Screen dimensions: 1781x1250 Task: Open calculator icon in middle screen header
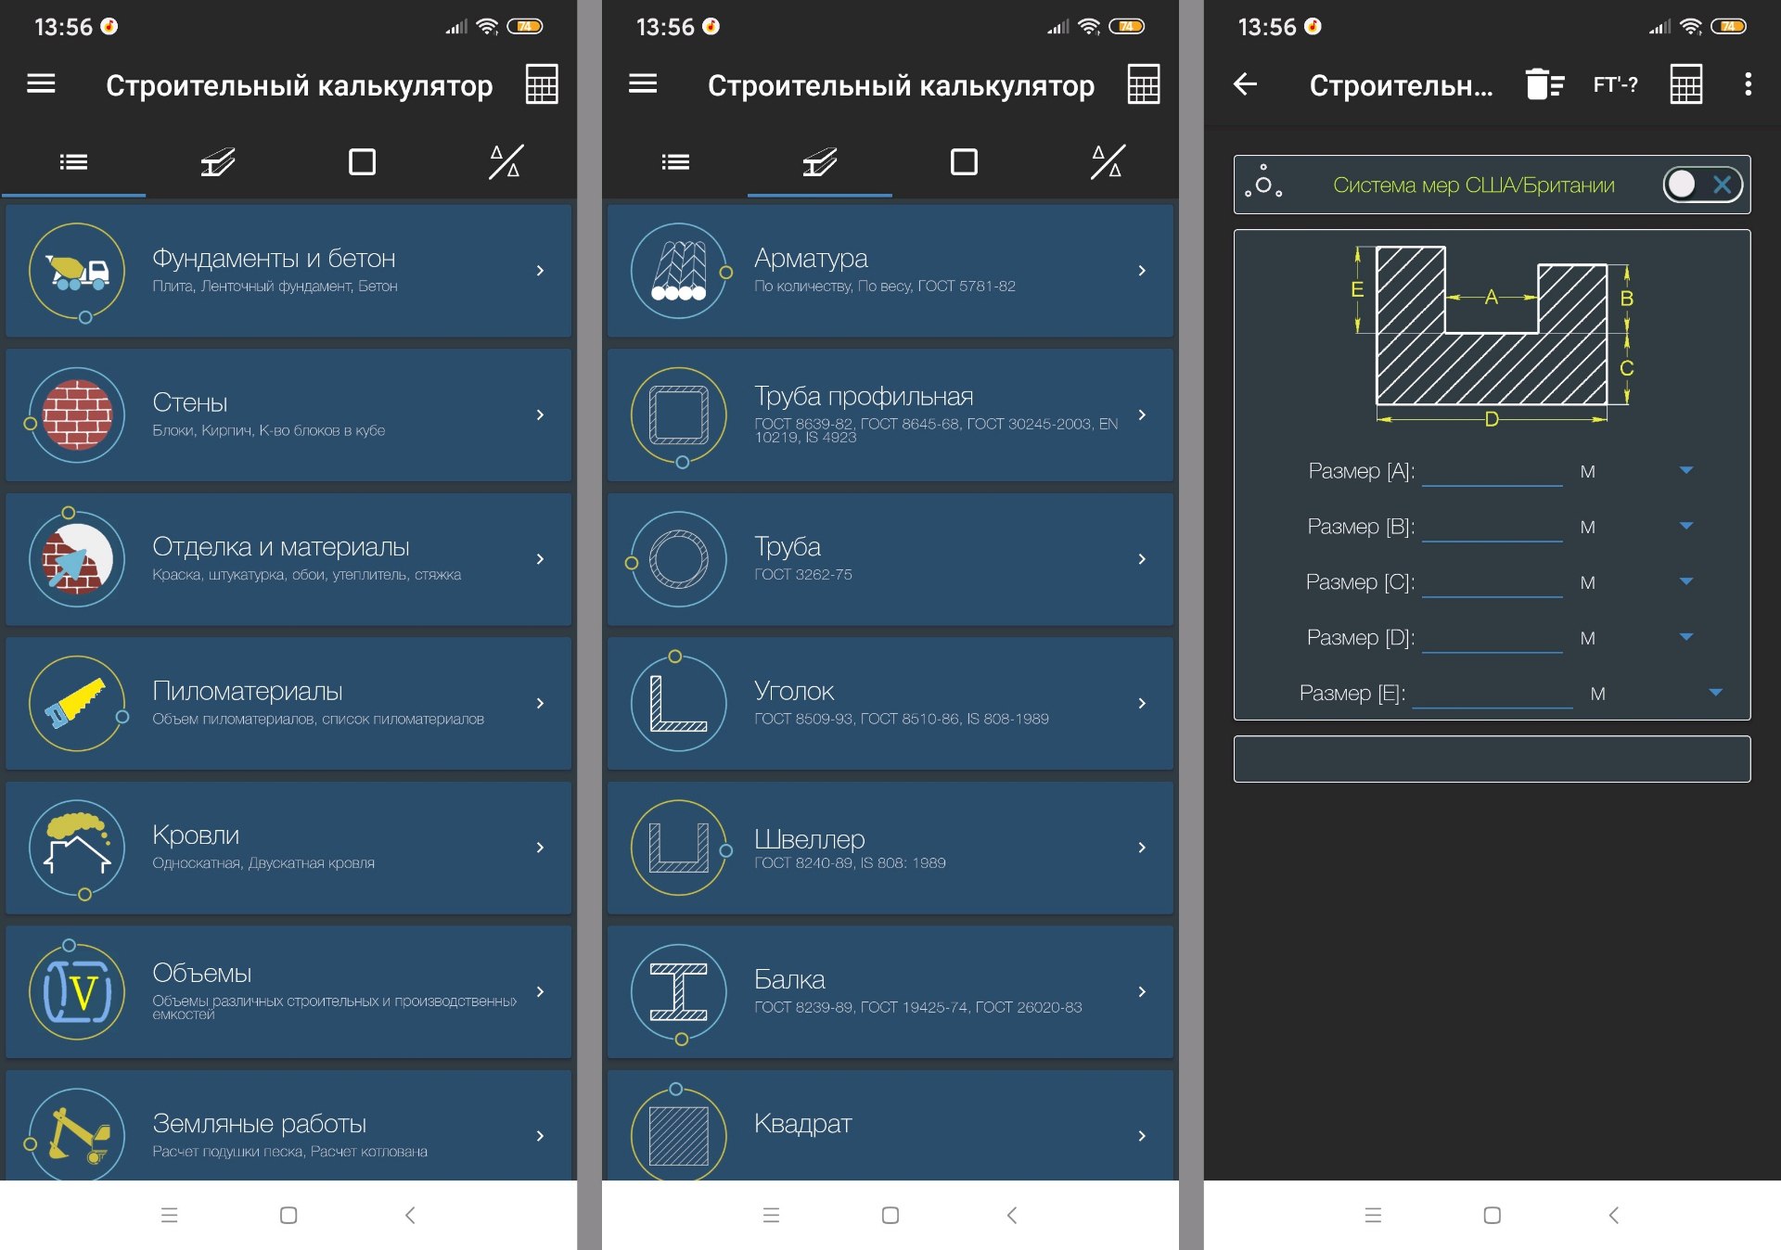click(1144, 84)
